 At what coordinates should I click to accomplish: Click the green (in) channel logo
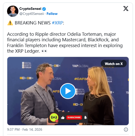[54, 117]
